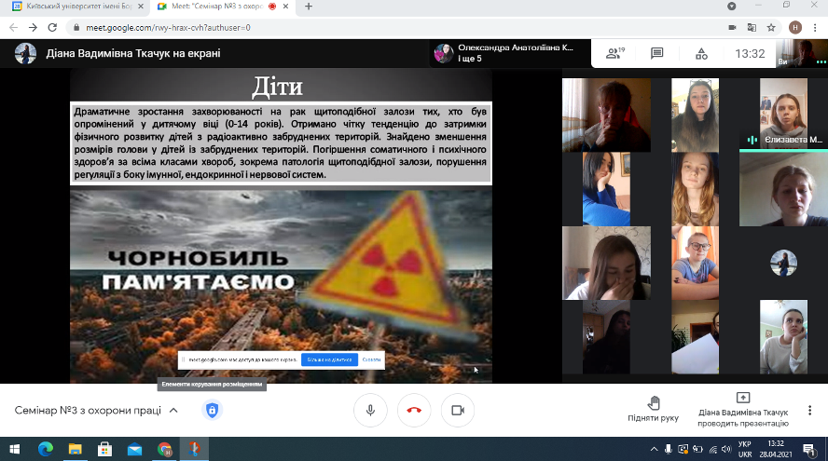Open Chrome three-dot menu

(815, 27)
